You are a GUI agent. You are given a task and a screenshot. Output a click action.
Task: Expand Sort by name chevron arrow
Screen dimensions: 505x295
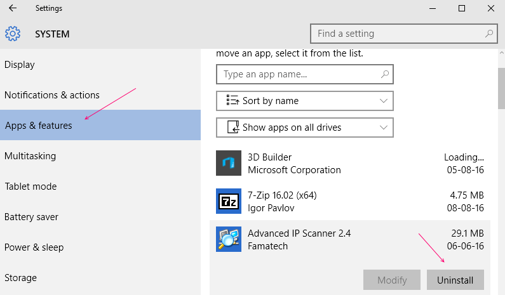383,101
